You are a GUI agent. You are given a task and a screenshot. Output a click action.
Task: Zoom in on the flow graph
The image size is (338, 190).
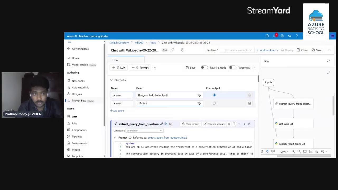click(293, 151)
